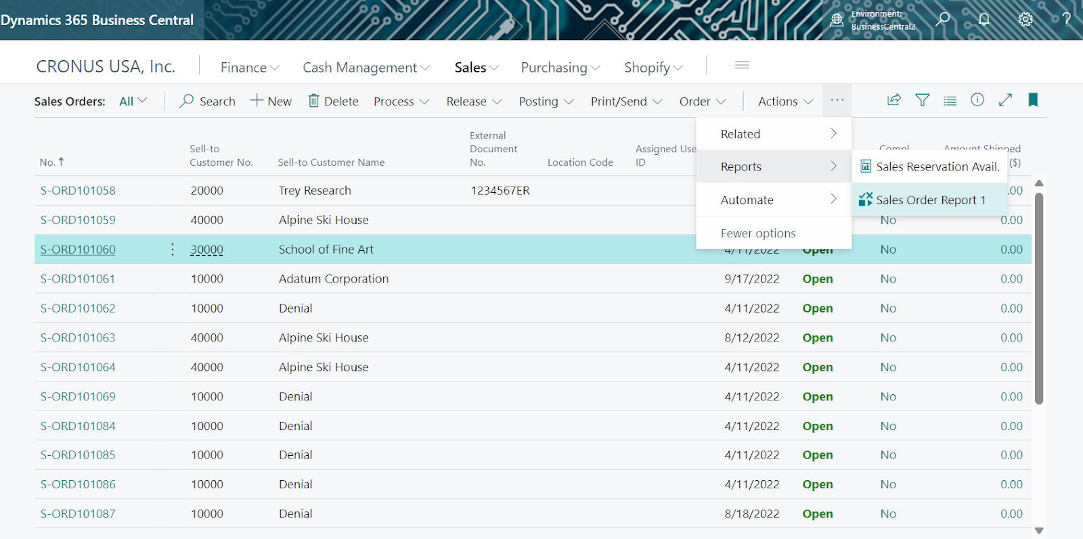Delete the selected sales order
Screen dimensions: 1083x539
pyautogui.click(x=333, y=101)
